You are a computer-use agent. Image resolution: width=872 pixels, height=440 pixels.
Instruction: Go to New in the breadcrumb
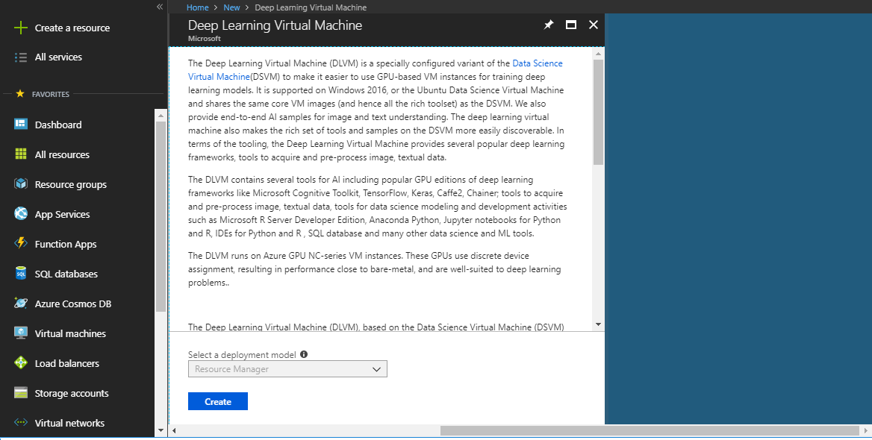(x=231, y=7)
